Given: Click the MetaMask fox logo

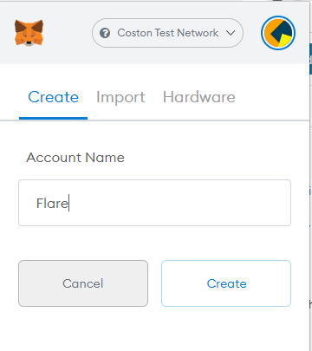Looking at the screenshot, I should click(x=29, y=33).
